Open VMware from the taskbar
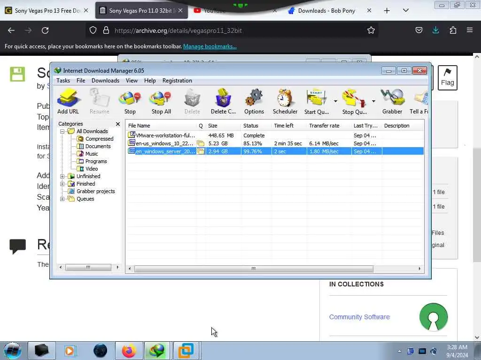The image size is (481, 360). 186,351
